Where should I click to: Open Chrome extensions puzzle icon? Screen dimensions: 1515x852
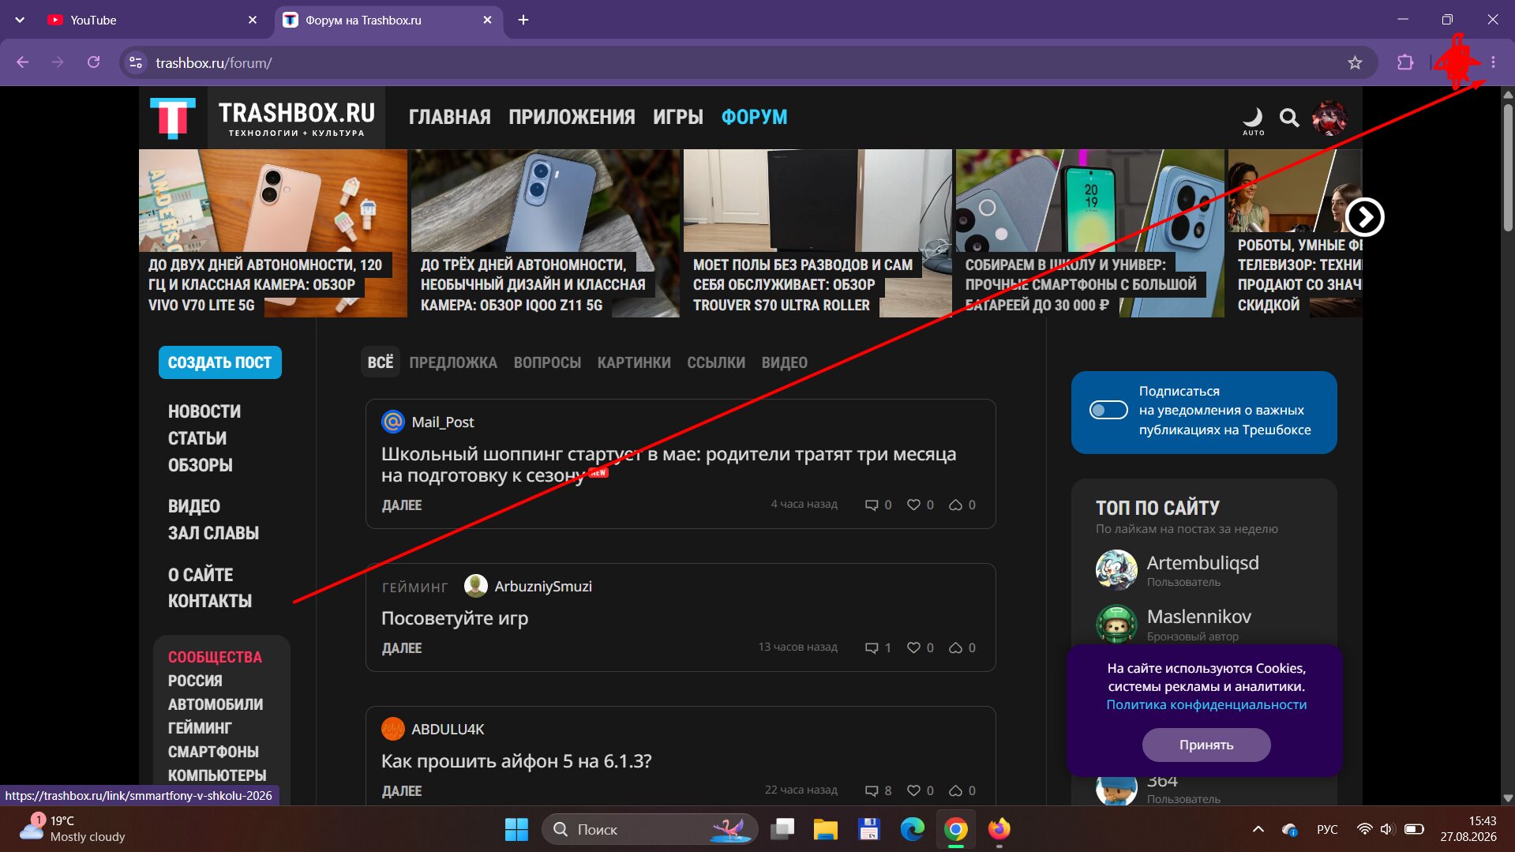(x=1405, y=62)
